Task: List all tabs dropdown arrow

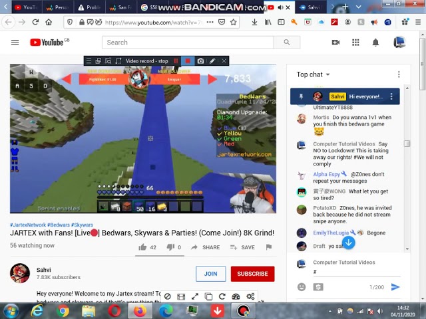Action: click(358, 7)
